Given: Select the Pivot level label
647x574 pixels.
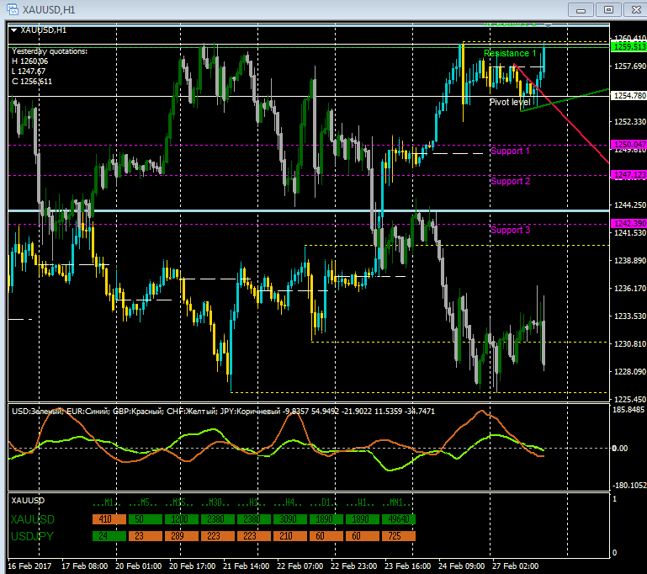Looking at the screenshot, I should [510, 102].
